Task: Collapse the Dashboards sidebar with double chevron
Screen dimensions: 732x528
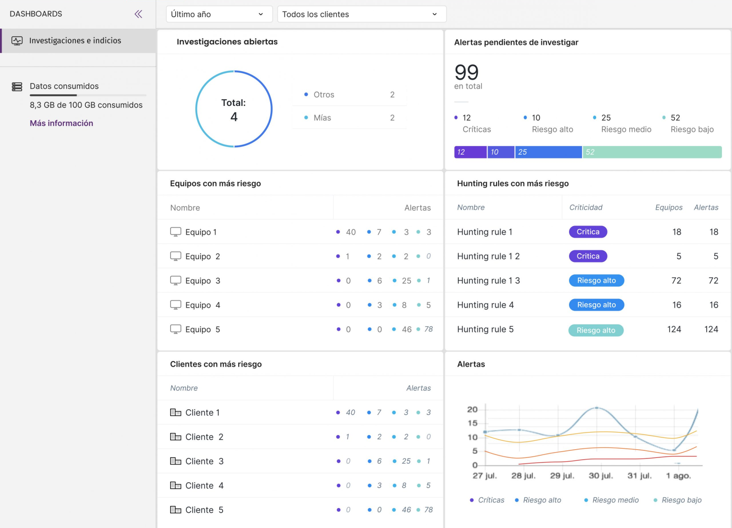Action: pos(138,14)
